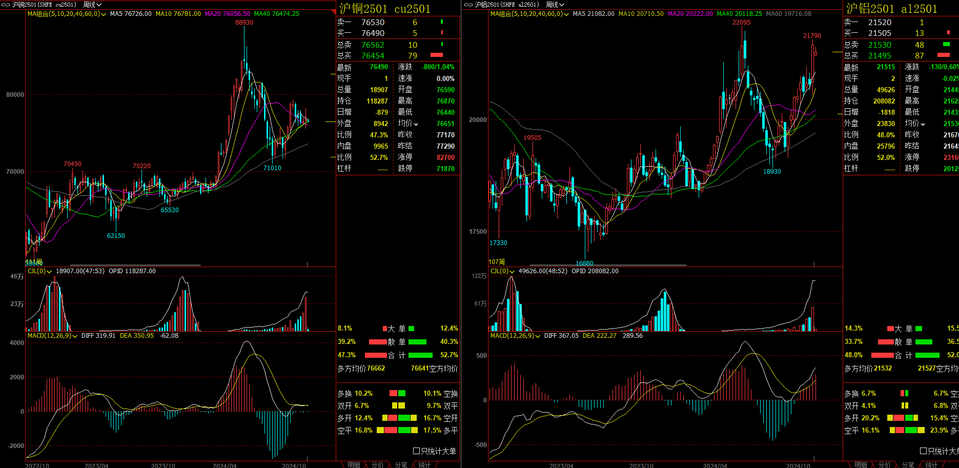Screen dimensions: 959x468
Task: Expand MA组合 indicator dropdown on copper chart
Action: tap(104, 14)
